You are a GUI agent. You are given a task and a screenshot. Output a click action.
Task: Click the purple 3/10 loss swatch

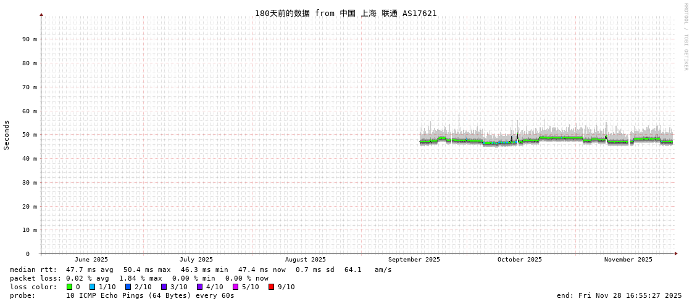pos(164,287)
